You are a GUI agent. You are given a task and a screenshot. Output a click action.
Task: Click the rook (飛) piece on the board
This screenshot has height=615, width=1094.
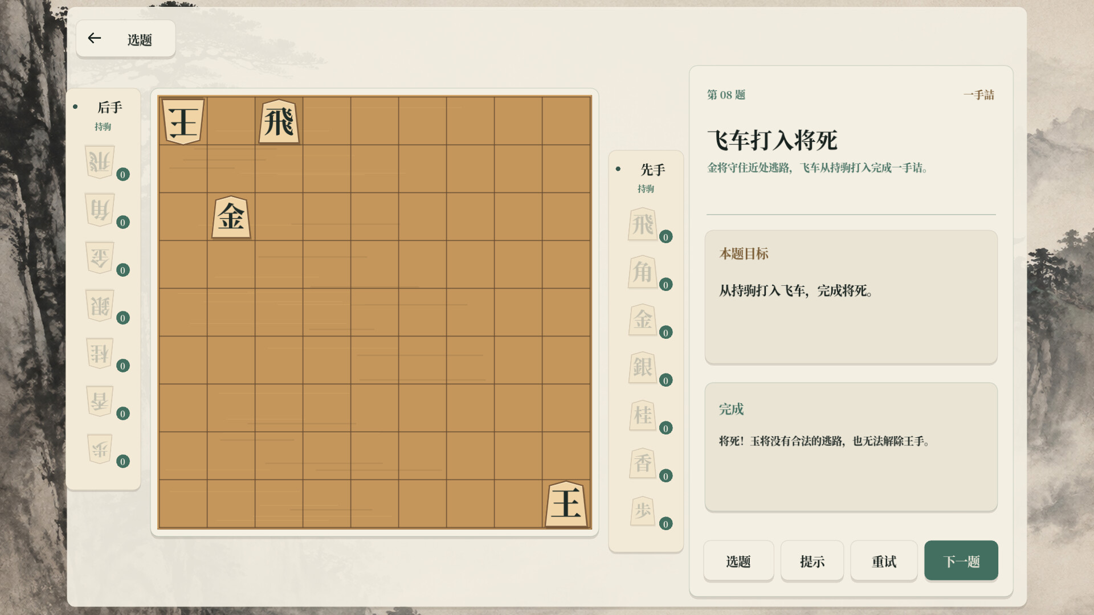tap(279, 121)
